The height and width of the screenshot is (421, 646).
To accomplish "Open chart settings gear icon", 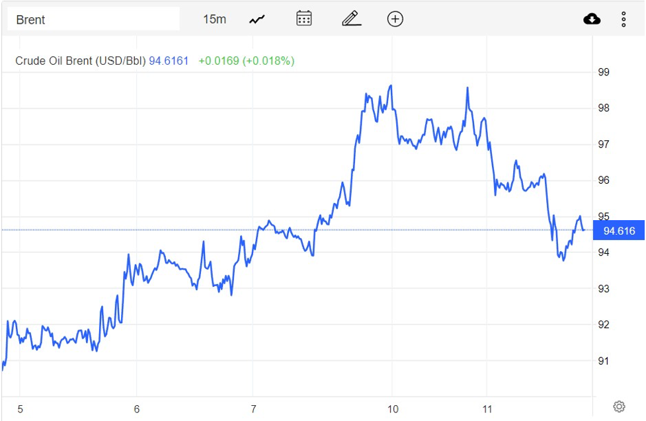I will pos(619,406).
